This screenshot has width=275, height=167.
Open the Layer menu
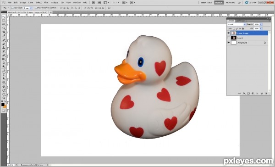[x=31, y=3]
